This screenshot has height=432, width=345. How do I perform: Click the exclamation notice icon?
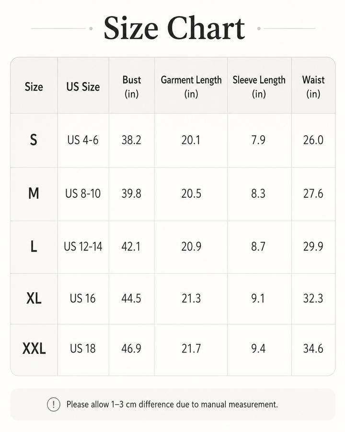click(53, 405)
